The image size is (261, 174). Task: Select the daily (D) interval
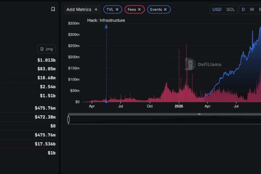click(x=244, y=9)
